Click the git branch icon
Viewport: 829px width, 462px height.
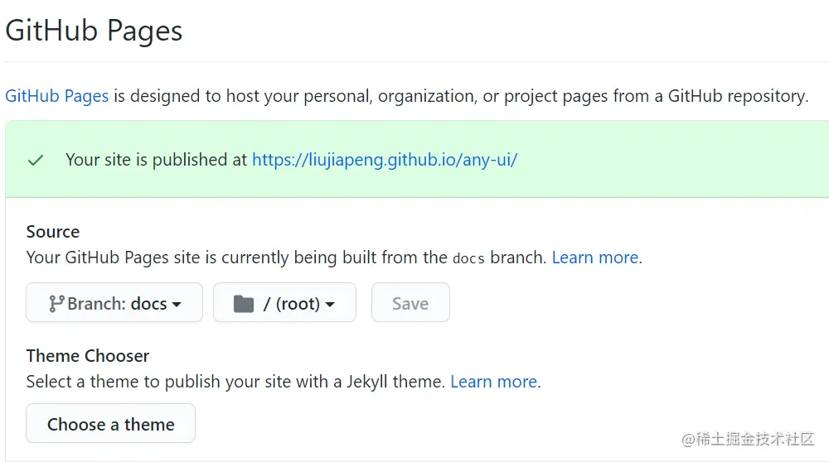56,303
